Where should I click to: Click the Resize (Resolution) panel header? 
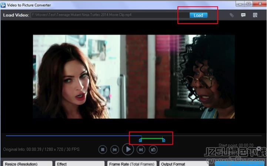[27, 164]
